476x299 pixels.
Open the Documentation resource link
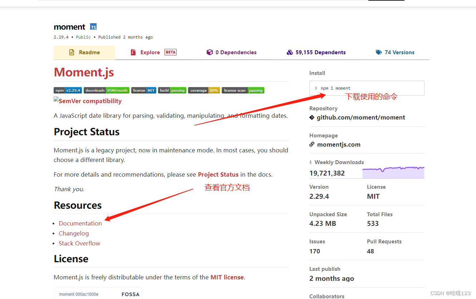[80, 223]
